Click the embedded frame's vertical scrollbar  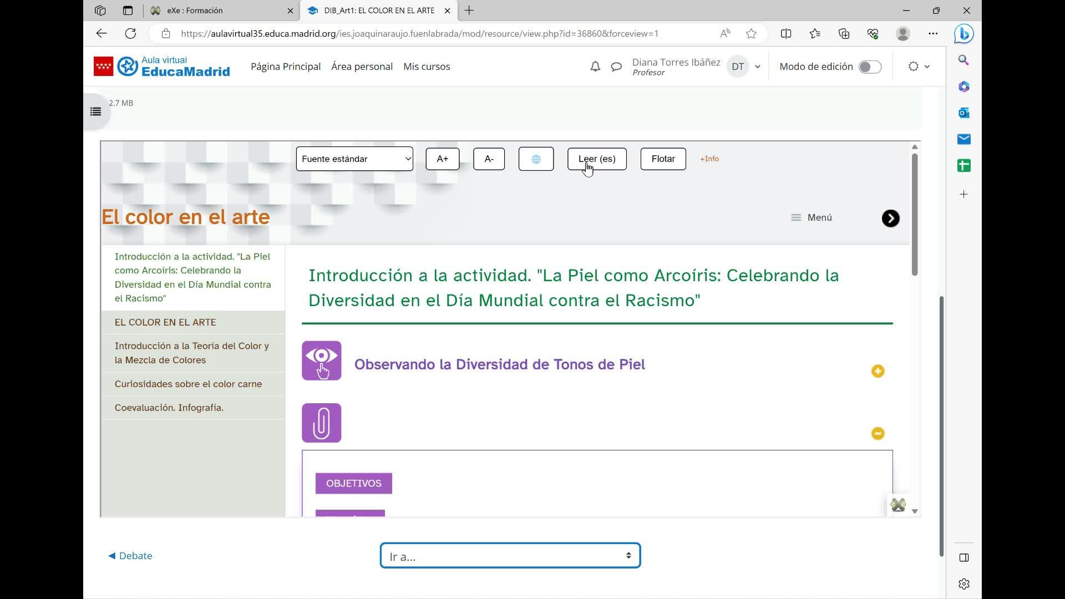[915, 214]
